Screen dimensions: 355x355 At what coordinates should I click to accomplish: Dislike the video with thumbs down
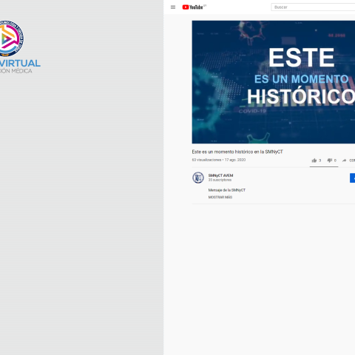click(329, 160)
